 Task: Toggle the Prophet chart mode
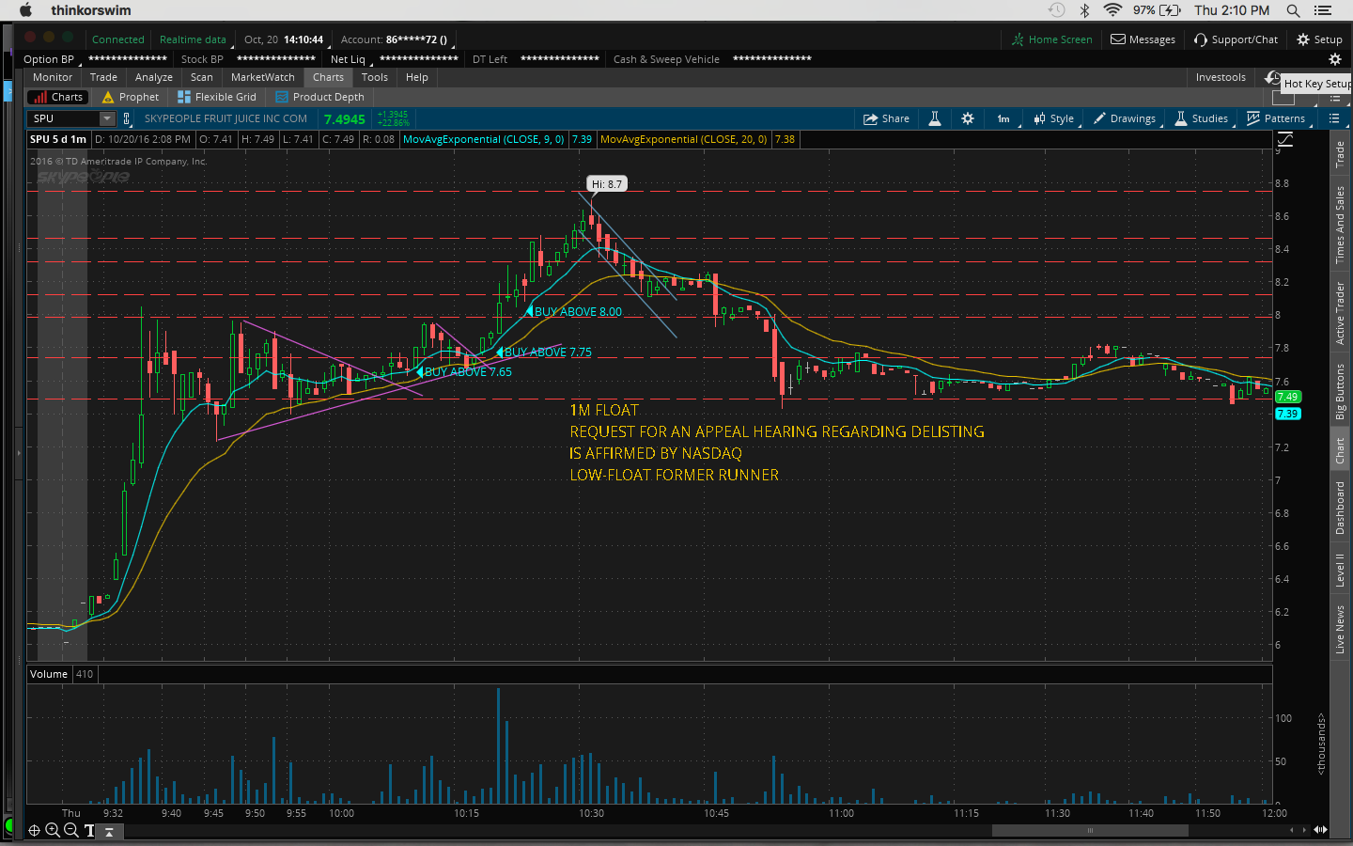click(131, 97)
